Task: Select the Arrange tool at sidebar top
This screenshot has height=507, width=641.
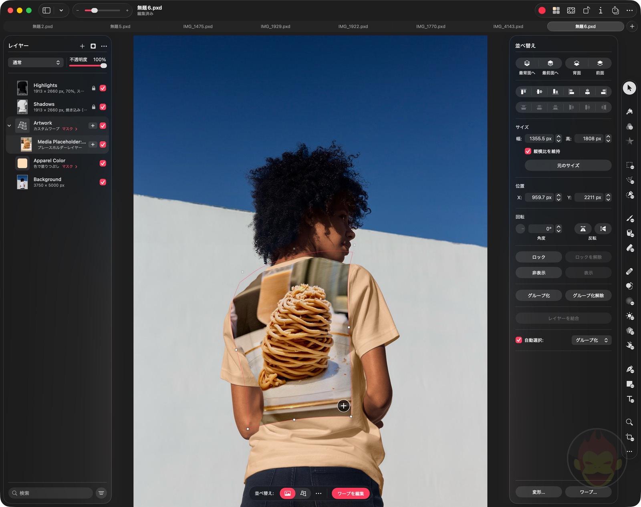Action: [x=629, y=88]
